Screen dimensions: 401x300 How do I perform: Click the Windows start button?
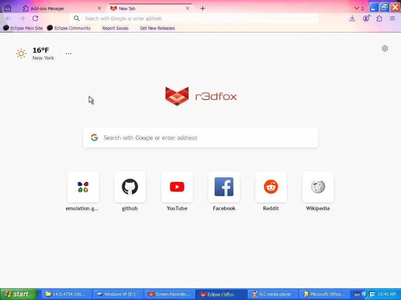pos(18,295)
